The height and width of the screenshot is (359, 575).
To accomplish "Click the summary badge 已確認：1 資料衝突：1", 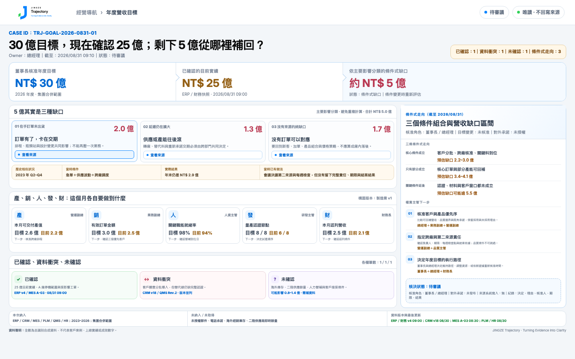I will click(508, 51).
